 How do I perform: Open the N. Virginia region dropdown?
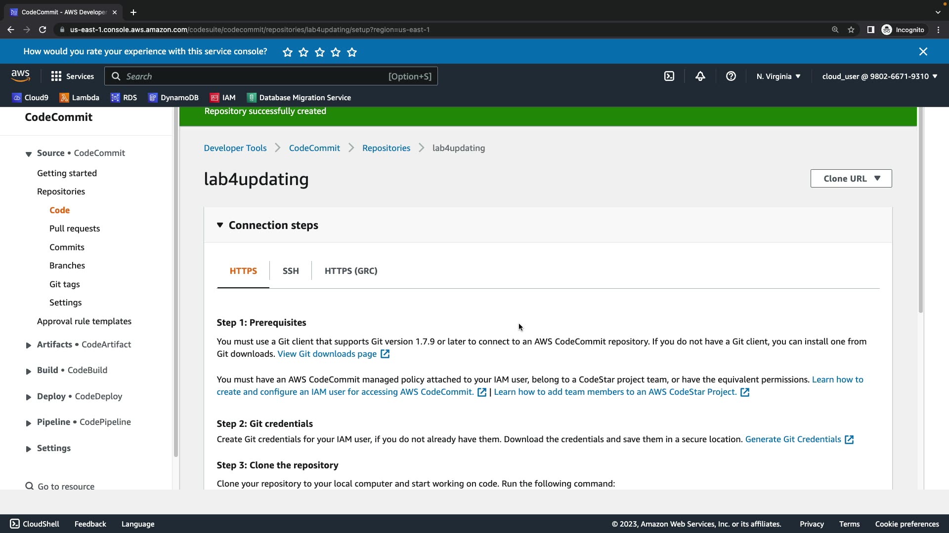[778, 76]
